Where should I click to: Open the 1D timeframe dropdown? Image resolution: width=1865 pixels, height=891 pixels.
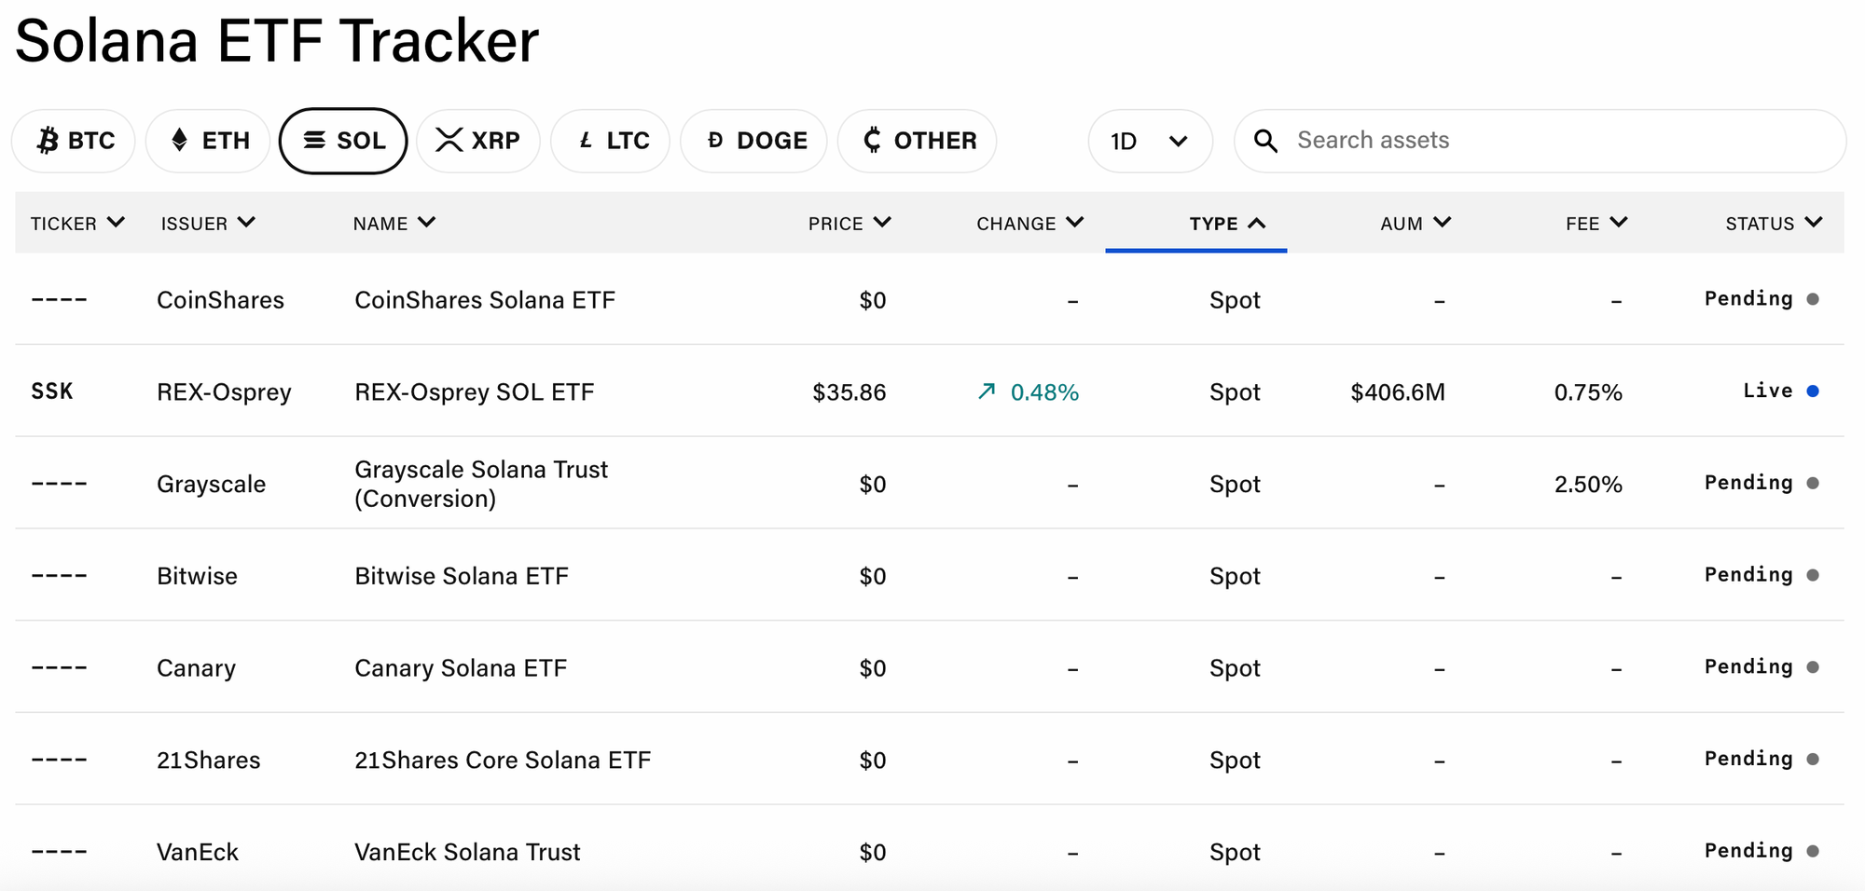click(1150, 141)
